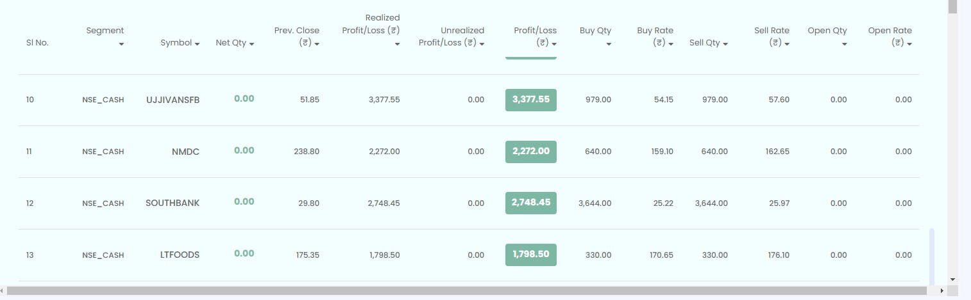The height and width of the screenshot is (300, 971).
Task: Select the LTFOODS symbol
Action: pos(180,255)
